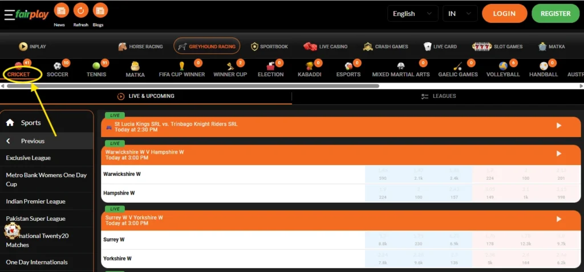Expand the St Lucia Kings SRL match arrow
Viewport: 584px width, 272px height.
point(559,126)
